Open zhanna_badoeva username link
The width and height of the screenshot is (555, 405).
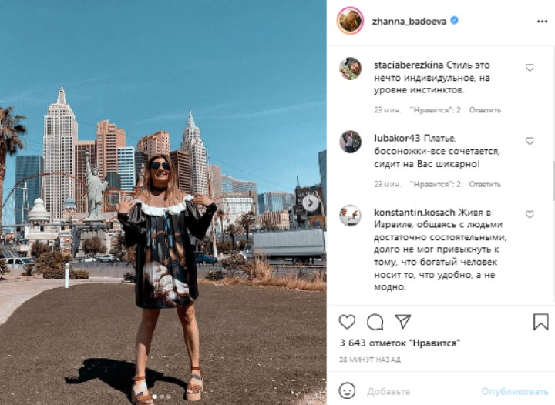(409, 22)
